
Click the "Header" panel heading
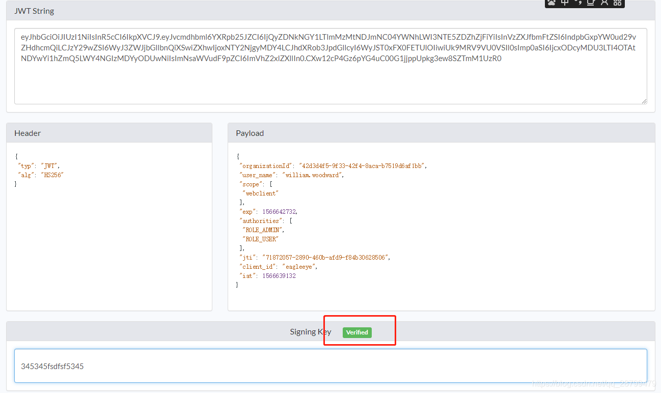27,133
